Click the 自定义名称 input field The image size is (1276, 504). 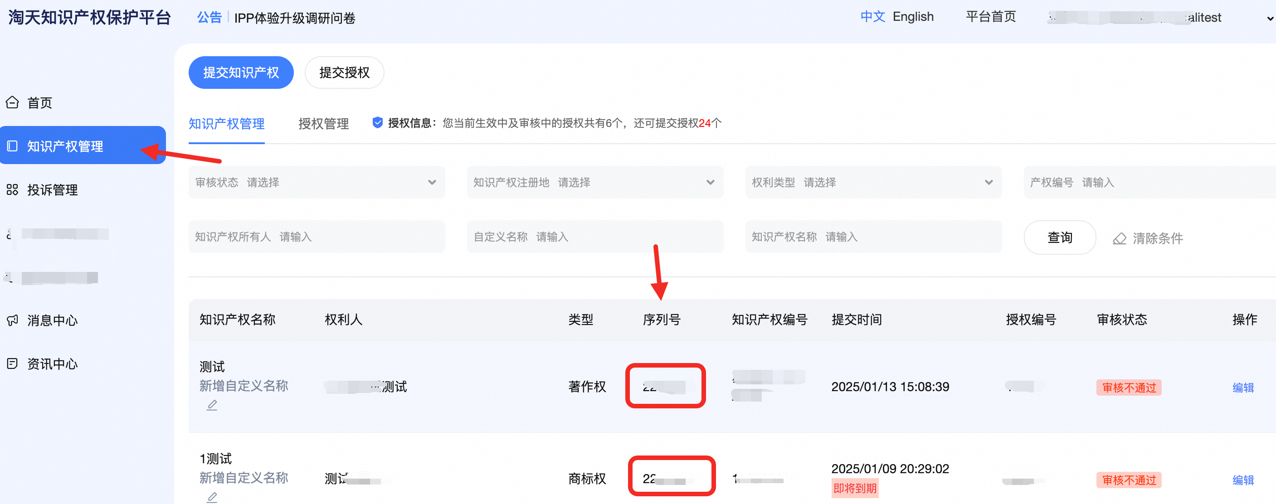[x=595, y=237]
